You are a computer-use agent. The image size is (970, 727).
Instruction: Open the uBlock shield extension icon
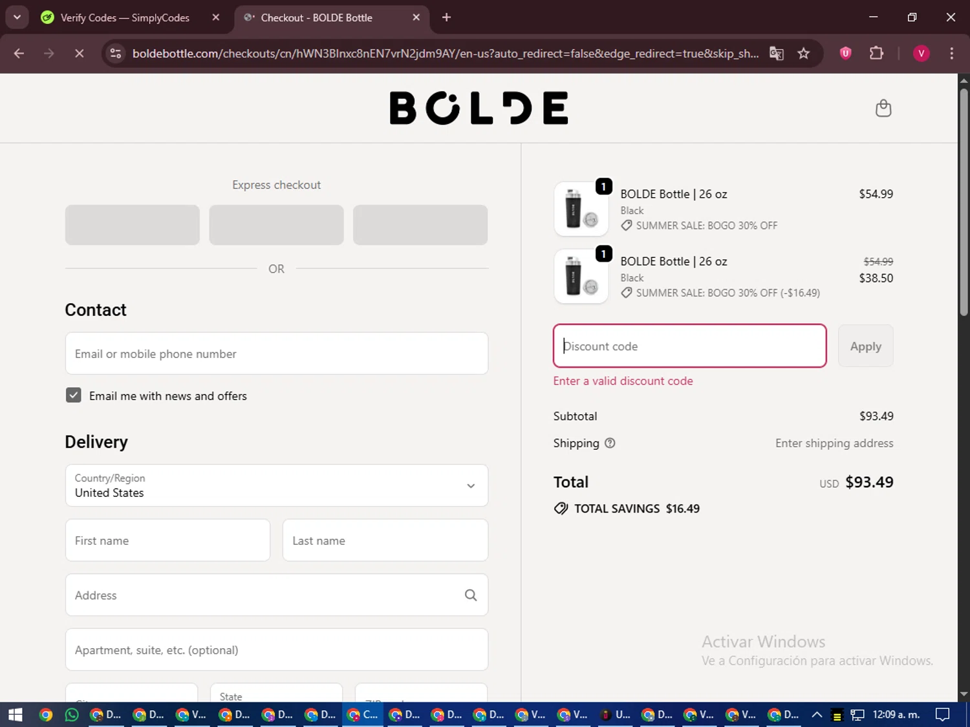(845, 54)
